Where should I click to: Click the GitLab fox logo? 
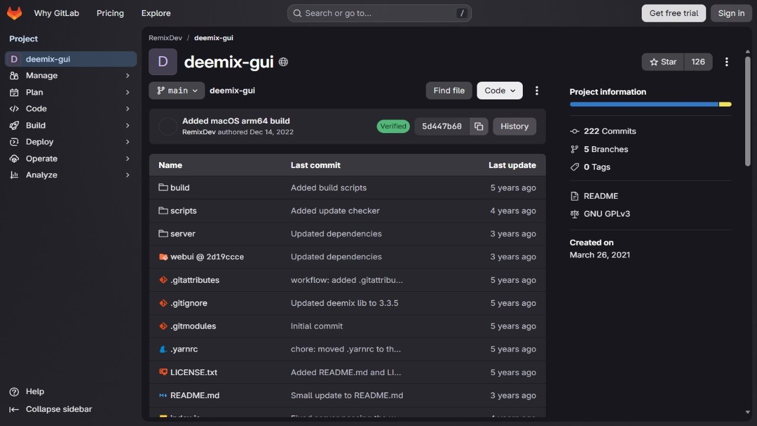tap(14, 13)
